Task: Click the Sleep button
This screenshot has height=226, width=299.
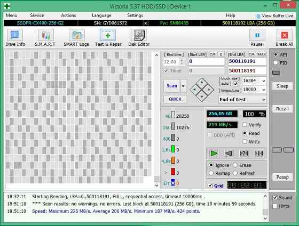Action: [x=282, y=86]
